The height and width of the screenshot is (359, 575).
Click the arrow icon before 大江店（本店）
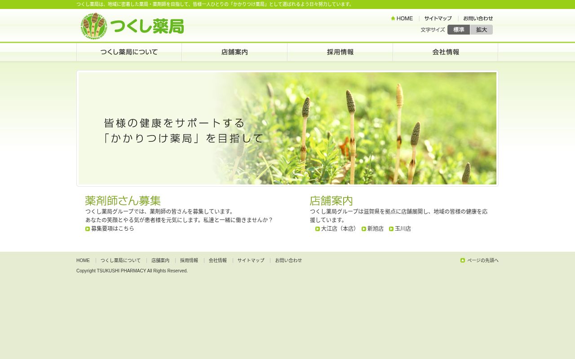pos(318,229)
